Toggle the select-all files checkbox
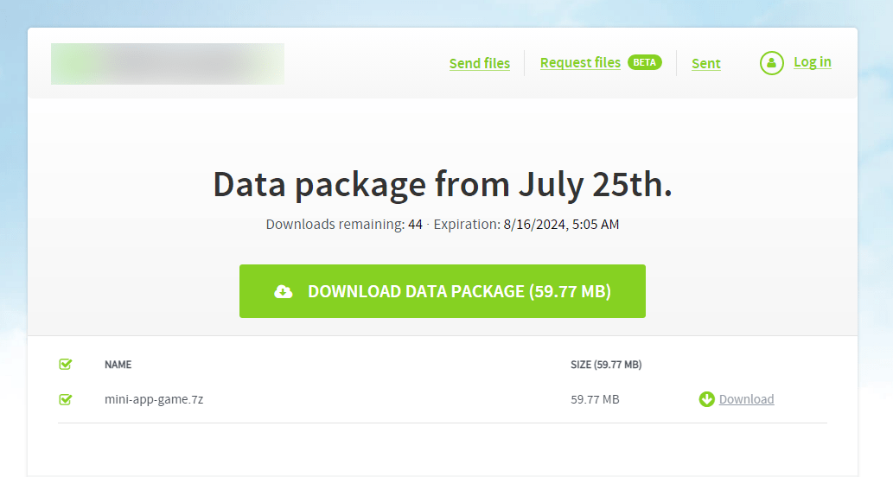893x477 pixels. coord(65,365)
